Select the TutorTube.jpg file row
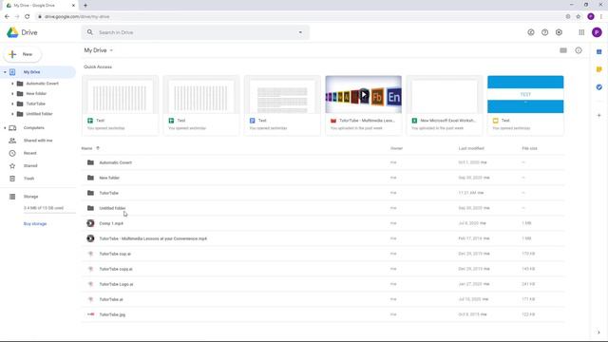The image size is (608, 342). tap(323, 314)
